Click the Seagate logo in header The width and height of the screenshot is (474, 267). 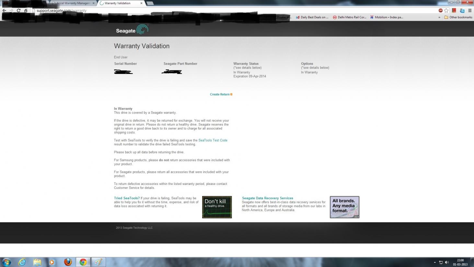pos(132,30)
